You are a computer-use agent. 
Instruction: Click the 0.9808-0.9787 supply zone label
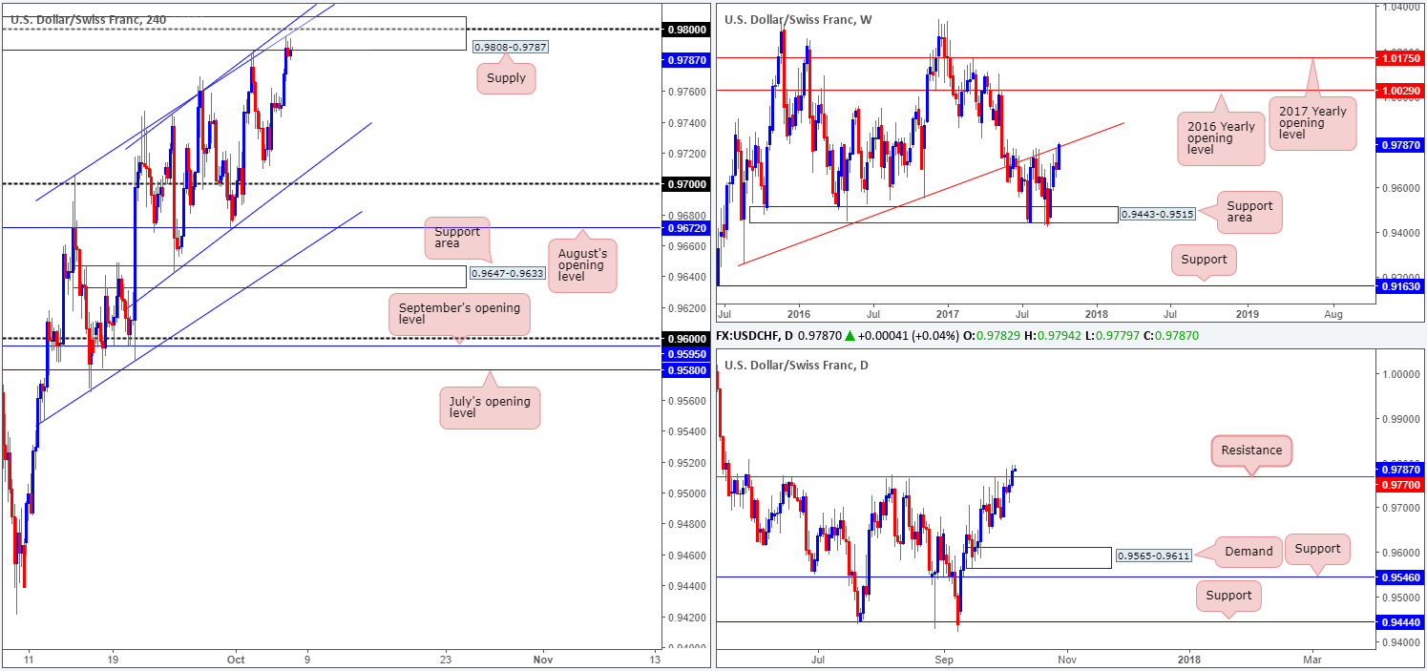pos(511,47)
